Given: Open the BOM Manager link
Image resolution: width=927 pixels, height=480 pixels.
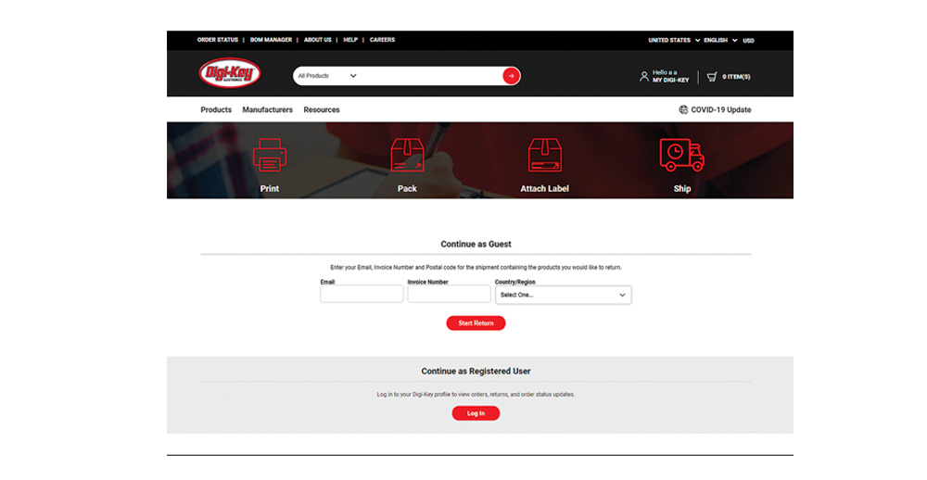Looking at the screenshot, I should point(271,40).
